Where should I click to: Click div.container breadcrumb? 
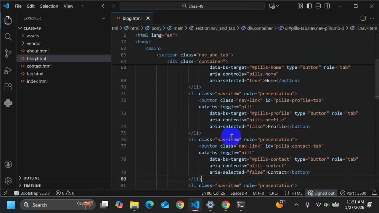[x=257, y=28]
